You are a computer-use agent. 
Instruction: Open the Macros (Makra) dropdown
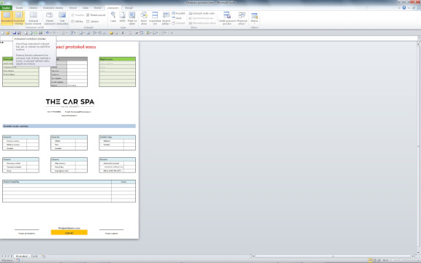[x=254, y=18]
